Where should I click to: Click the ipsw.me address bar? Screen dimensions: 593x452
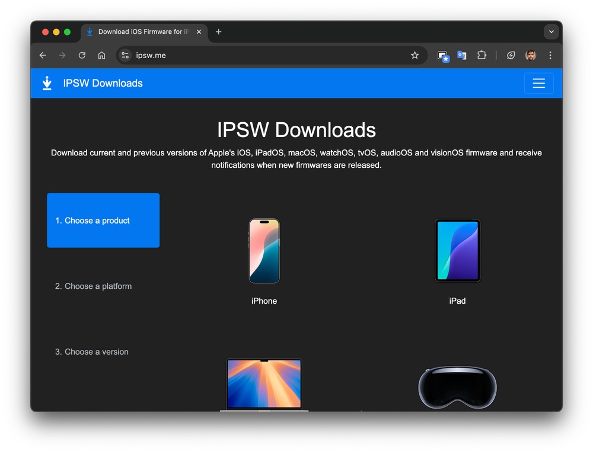click(267, 55)
